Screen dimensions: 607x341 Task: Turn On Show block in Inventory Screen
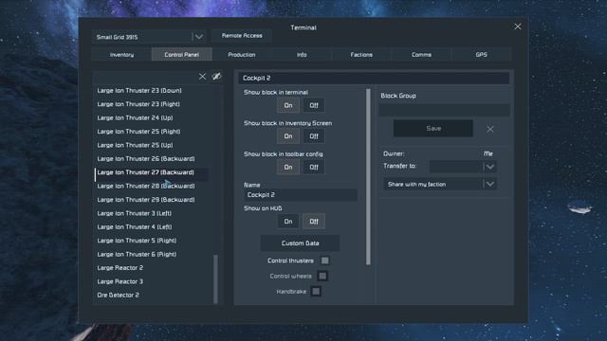tap(288, 136)
